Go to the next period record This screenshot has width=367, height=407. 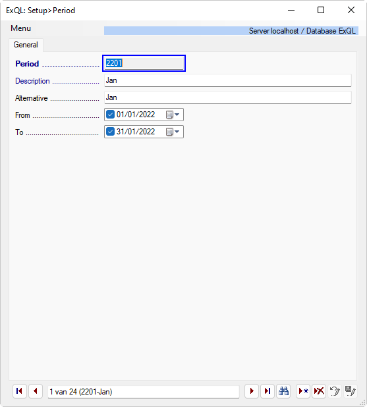click(x=252, y=391)
